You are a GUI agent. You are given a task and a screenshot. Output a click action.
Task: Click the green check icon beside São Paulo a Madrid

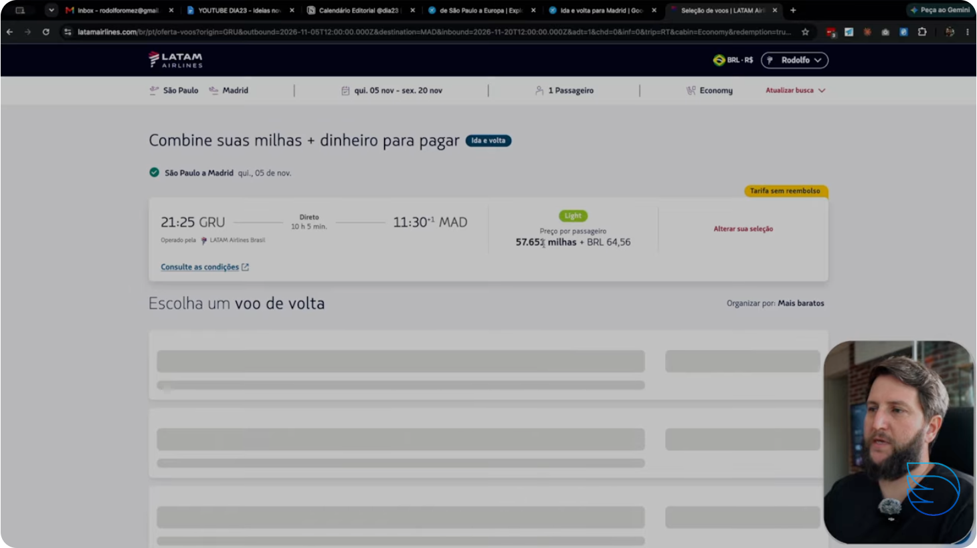point(154,172)
